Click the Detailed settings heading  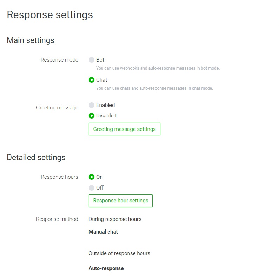pos(36,157)
